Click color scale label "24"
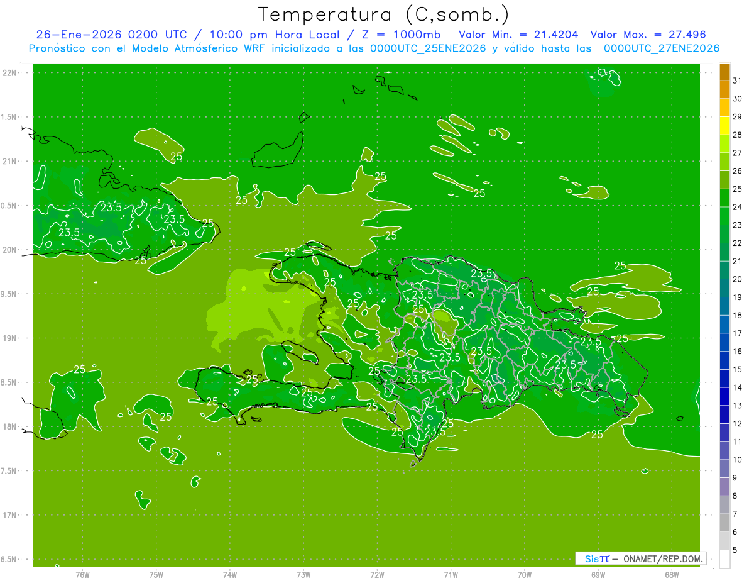 737,207
